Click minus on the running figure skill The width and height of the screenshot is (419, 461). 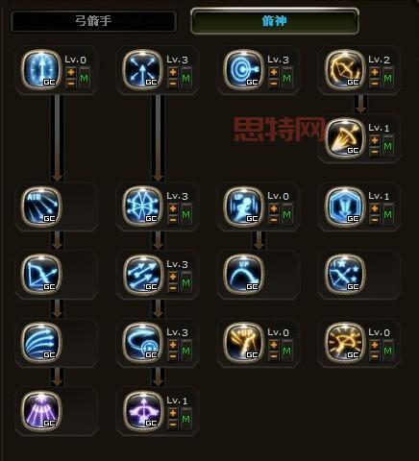(x=274, y=220)
